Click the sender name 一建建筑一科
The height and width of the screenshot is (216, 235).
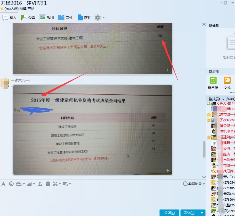21,81
